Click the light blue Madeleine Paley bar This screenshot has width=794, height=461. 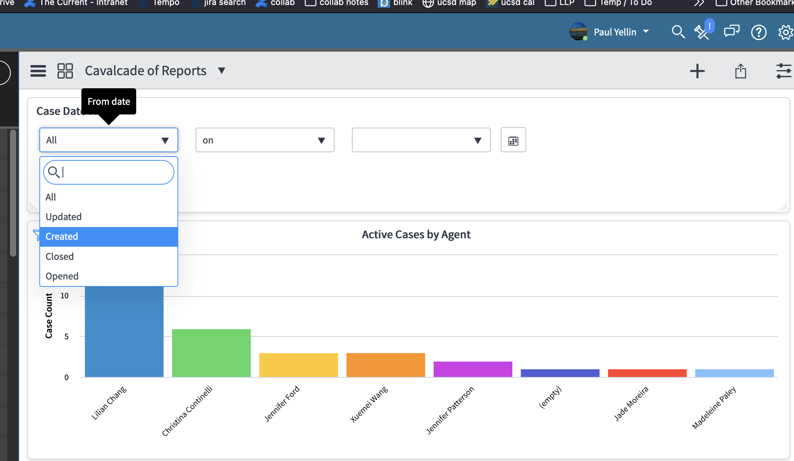[x=735, y=373]
